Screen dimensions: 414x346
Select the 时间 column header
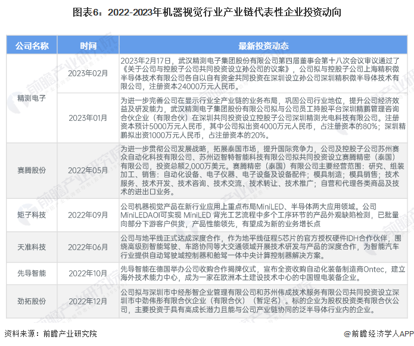tap(88, 46)
